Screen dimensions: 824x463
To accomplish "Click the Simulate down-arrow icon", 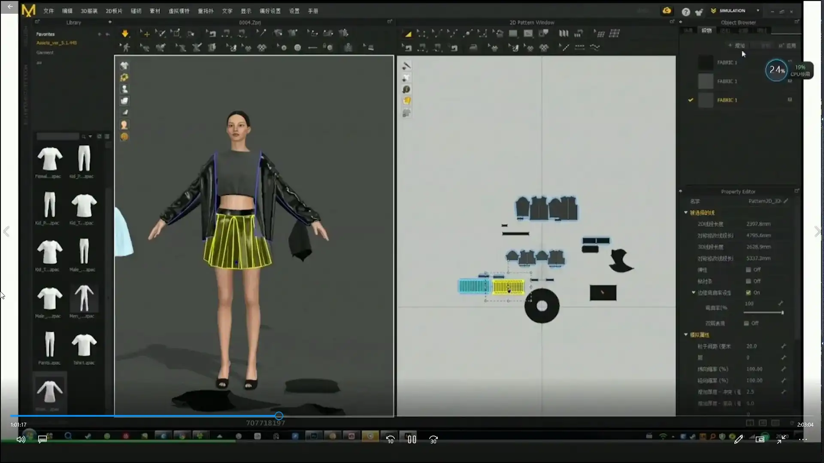I will (125, 33).
